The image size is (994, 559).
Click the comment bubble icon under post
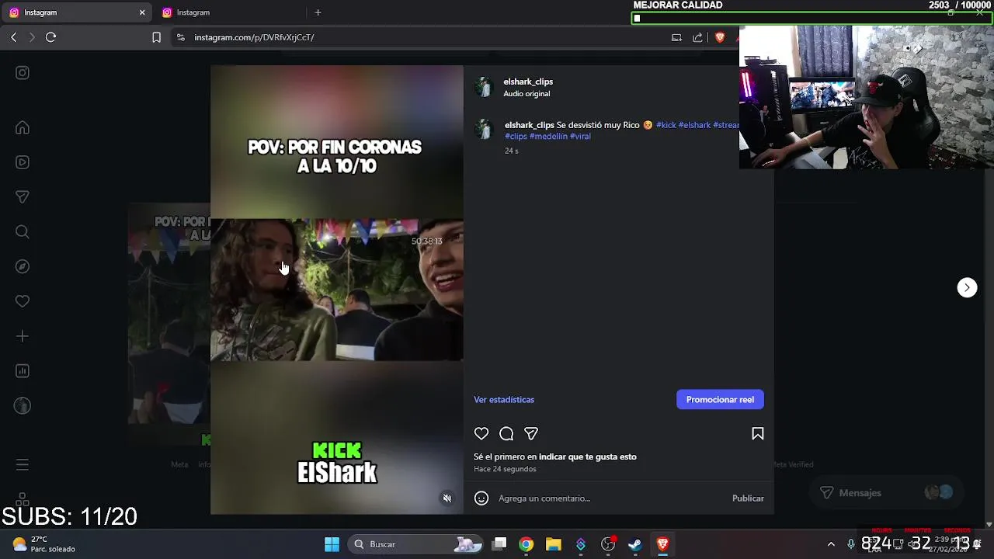click(x=506, y=434)
